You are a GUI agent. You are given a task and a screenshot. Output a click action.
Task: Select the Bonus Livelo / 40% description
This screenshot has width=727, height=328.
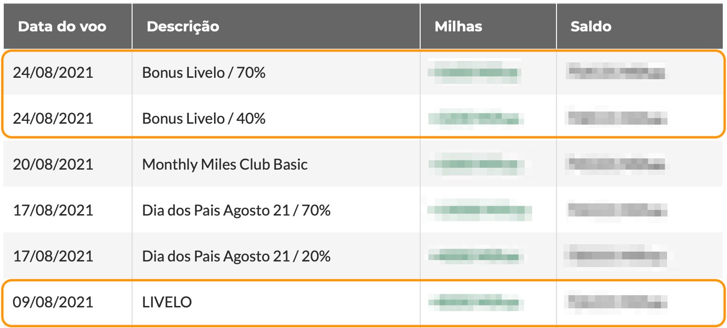point(204,119)
